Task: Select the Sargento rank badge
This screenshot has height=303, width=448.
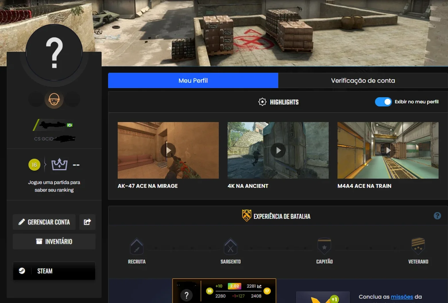Action: [x=231, y=247]
